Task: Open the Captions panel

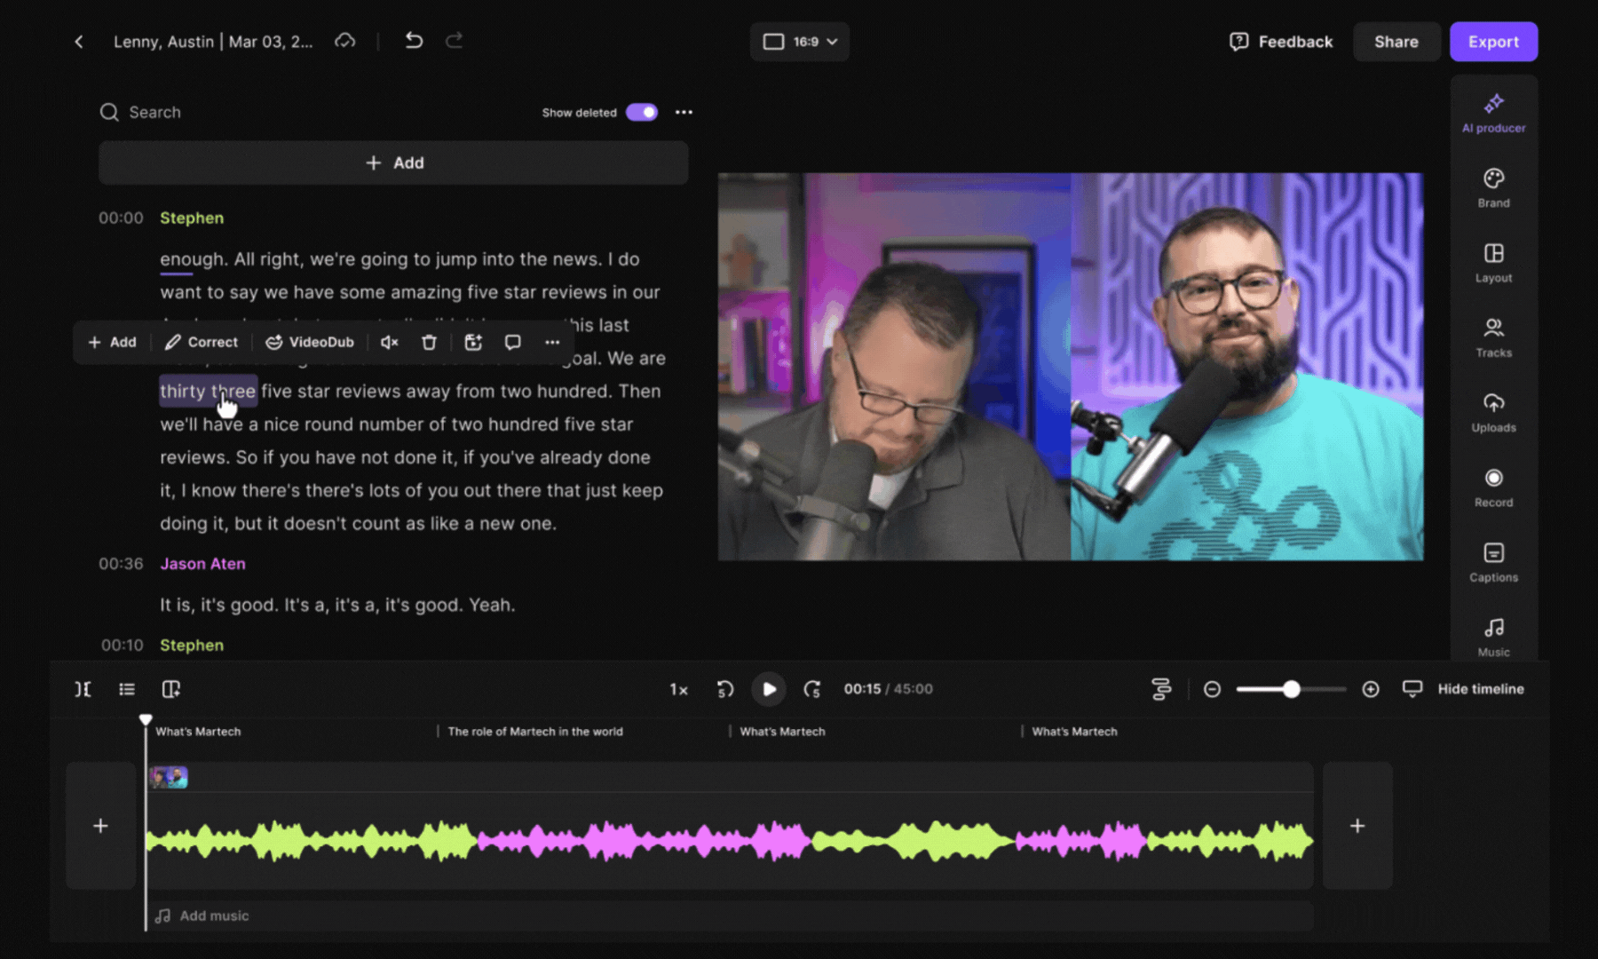Action: click(1493, 562)
